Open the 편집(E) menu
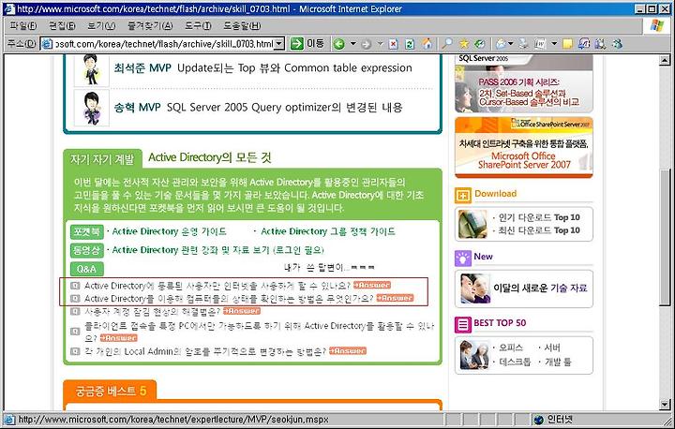 [62, 26]
